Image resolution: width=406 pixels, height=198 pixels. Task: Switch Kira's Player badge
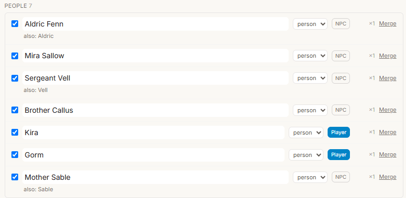coord(339,133)
